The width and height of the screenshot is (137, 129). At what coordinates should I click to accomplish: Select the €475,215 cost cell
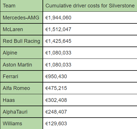click(x=90, y=88)
